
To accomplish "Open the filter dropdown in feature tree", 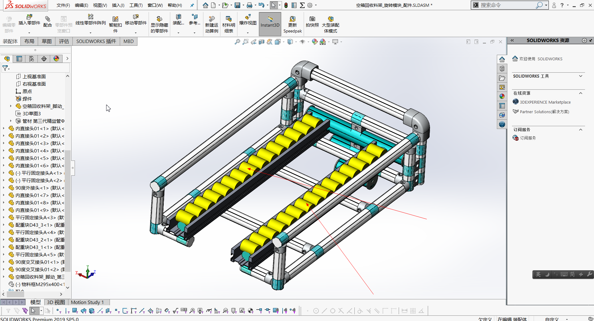I will [6, 68].
